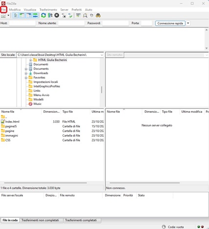Focus the Password field
The image size is (209, 229).
coord(115,23)
